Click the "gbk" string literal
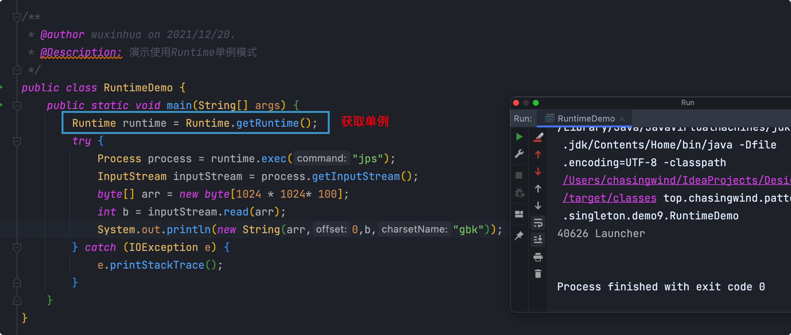791x335 pixels. click(x=468, y=230)
